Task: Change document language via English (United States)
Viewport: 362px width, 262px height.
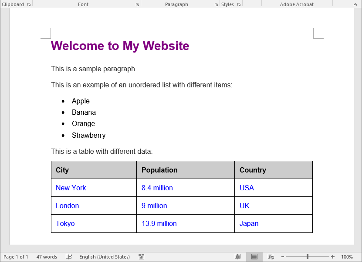Action: tap(105, 257)
